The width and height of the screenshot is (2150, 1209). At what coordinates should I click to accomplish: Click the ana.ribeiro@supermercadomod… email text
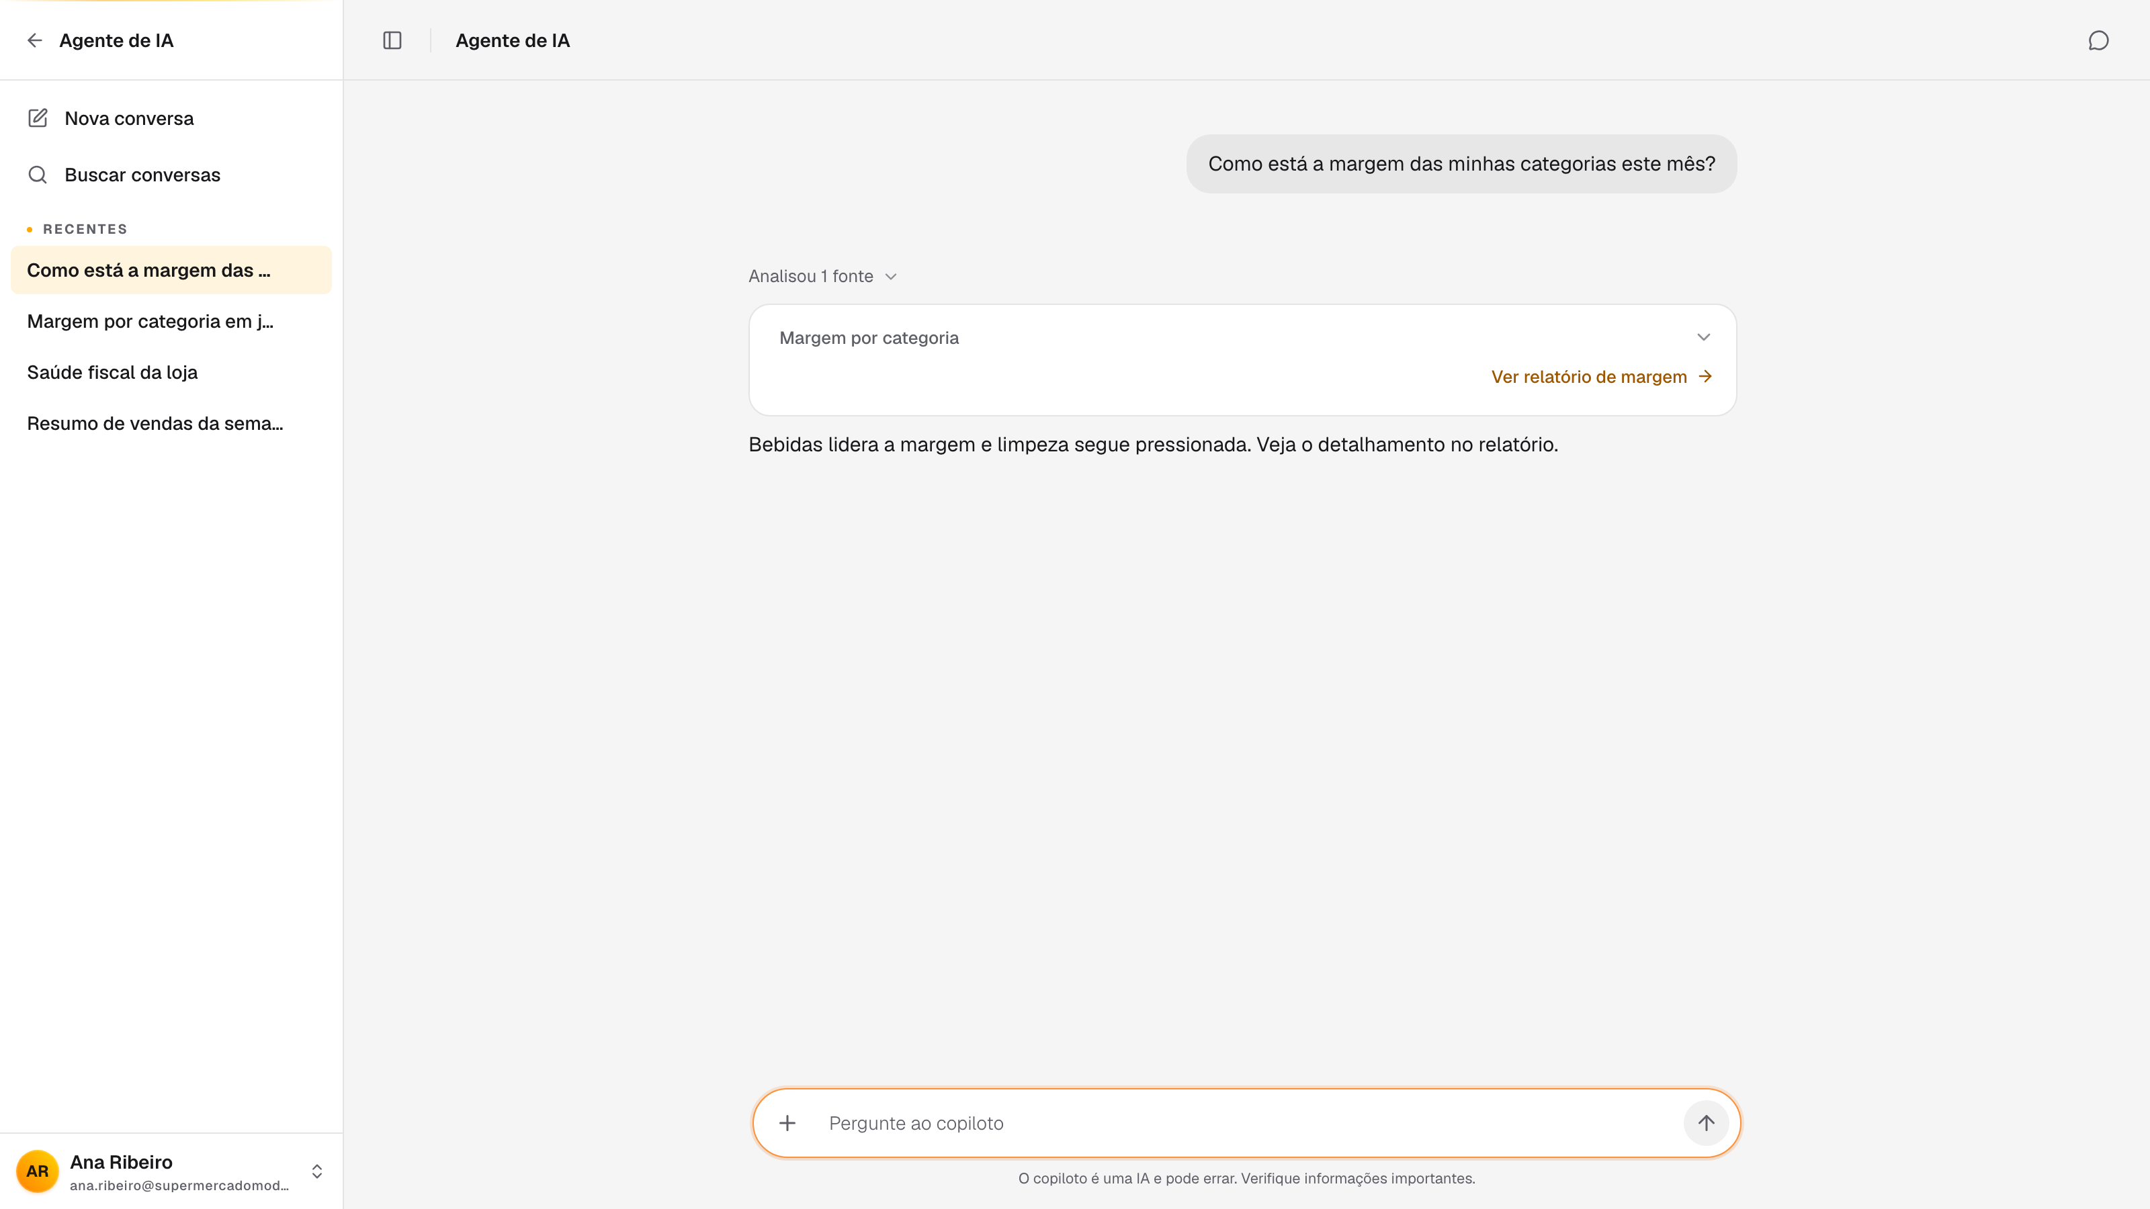point(179,1185)
